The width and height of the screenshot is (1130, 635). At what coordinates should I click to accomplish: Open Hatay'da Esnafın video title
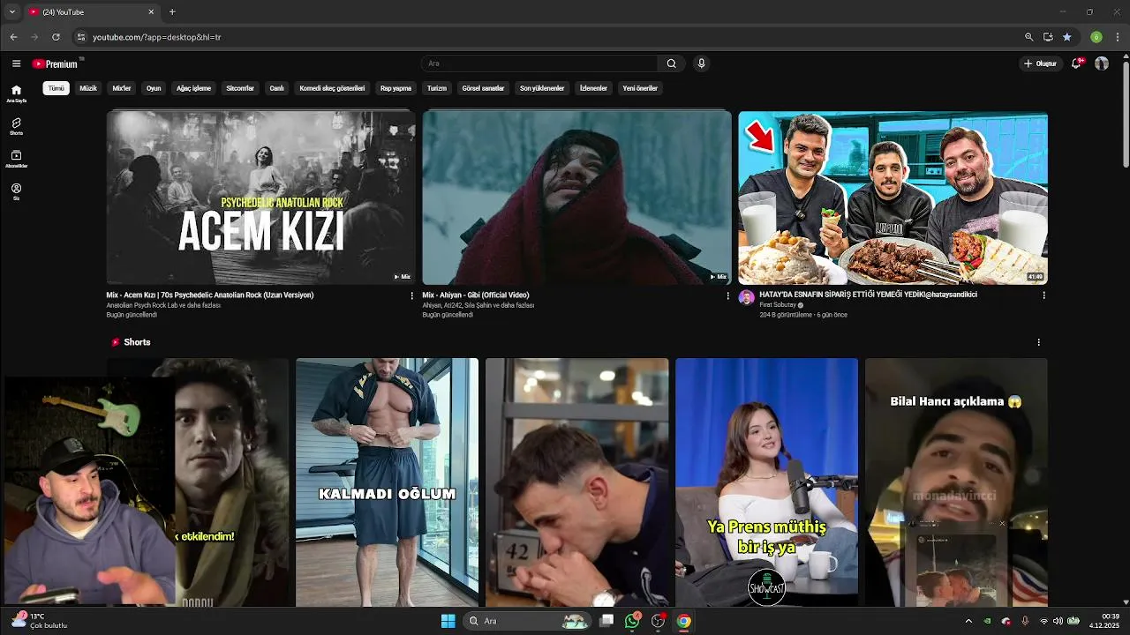868,295
